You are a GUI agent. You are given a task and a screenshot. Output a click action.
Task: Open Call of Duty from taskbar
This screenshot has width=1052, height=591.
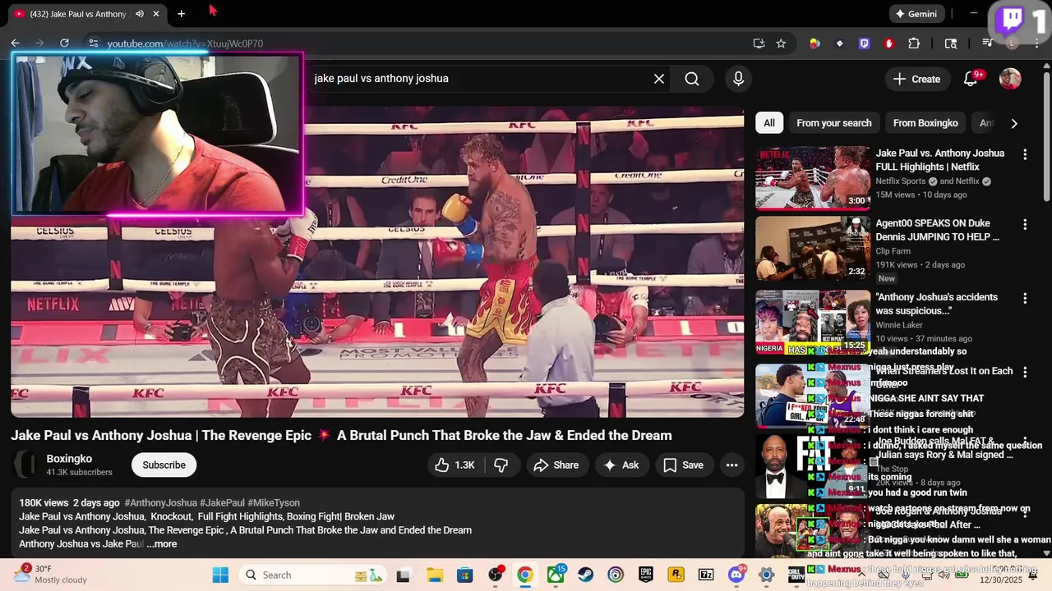796,575
